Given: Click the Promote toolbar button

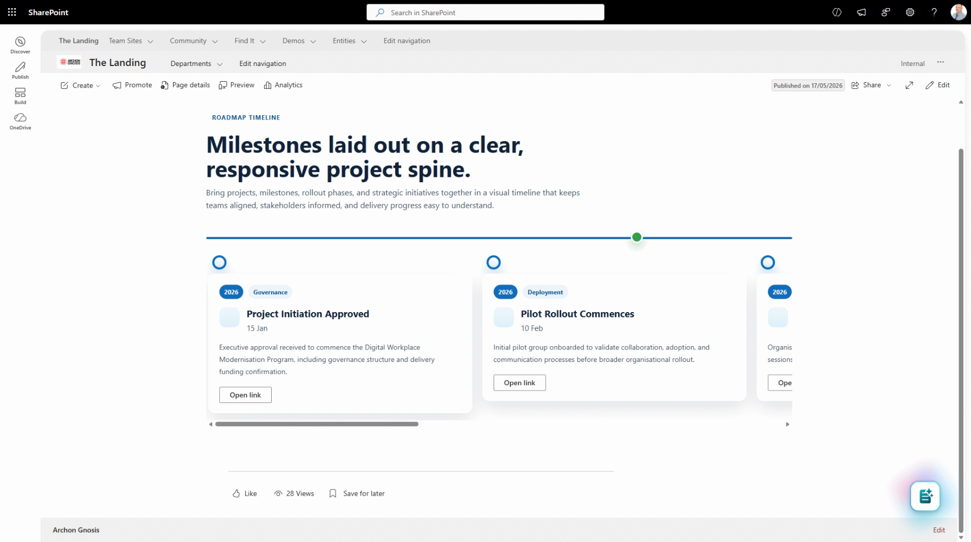Looking at the screenshot, I should tap(132, 85).
